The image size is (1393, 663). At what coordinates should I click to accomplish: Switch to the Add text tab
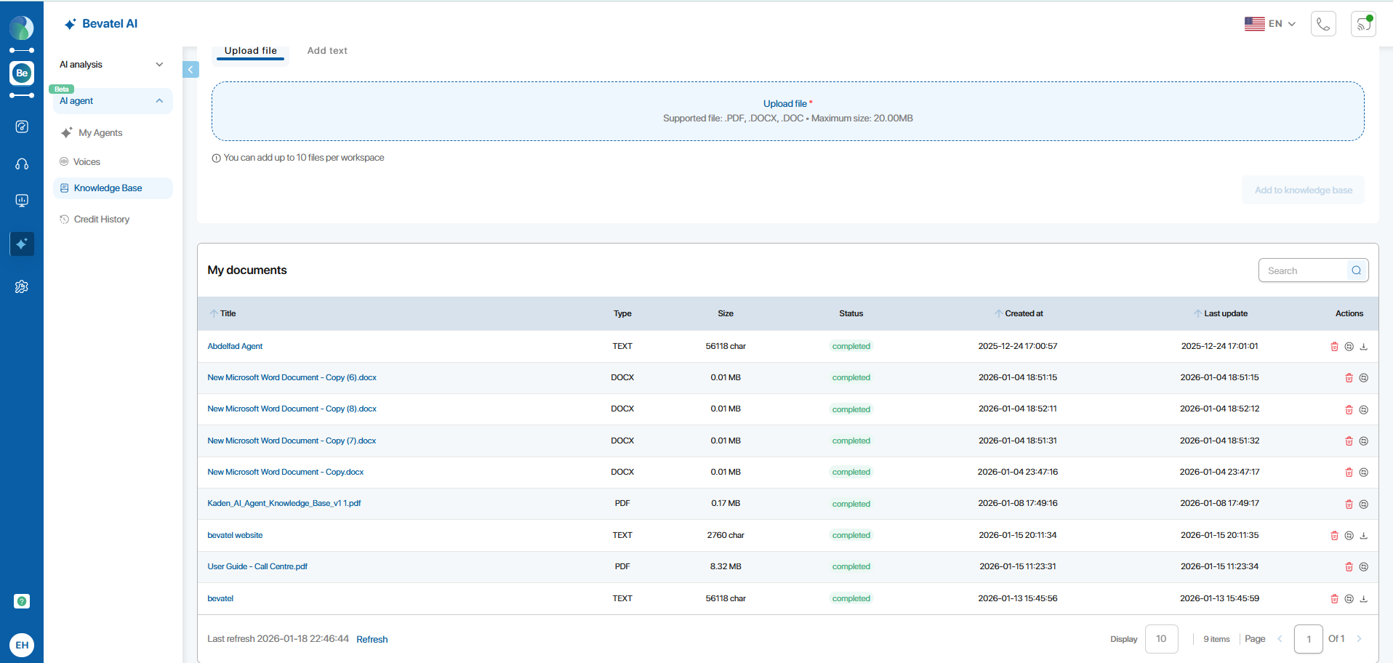point(327,51)
